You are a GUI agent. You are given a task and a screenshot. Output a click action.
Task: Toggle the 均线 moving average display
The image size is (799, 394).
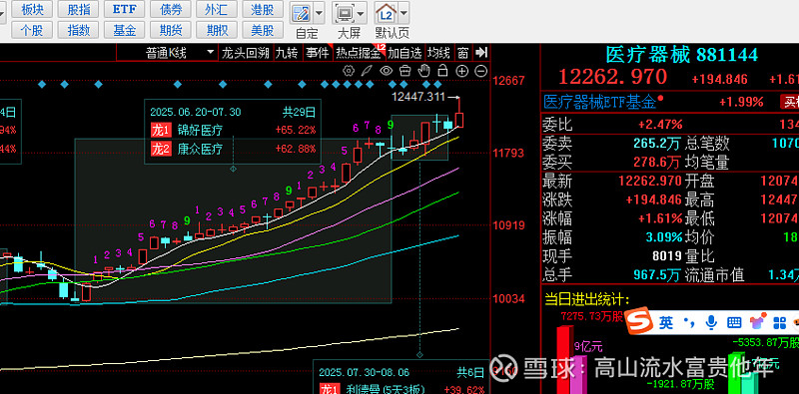(438, 52)
